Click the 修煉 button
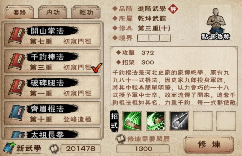 (209, 144)
